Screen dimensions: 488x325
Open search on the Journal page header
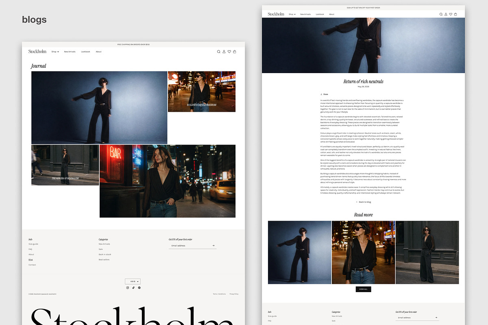(x=219, y=52)
